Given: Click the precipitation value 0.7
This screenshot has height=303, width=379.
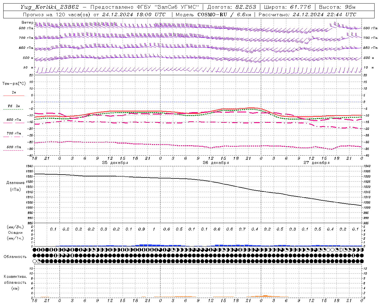Looking at the screenshot, I should [x=242, y=229].
